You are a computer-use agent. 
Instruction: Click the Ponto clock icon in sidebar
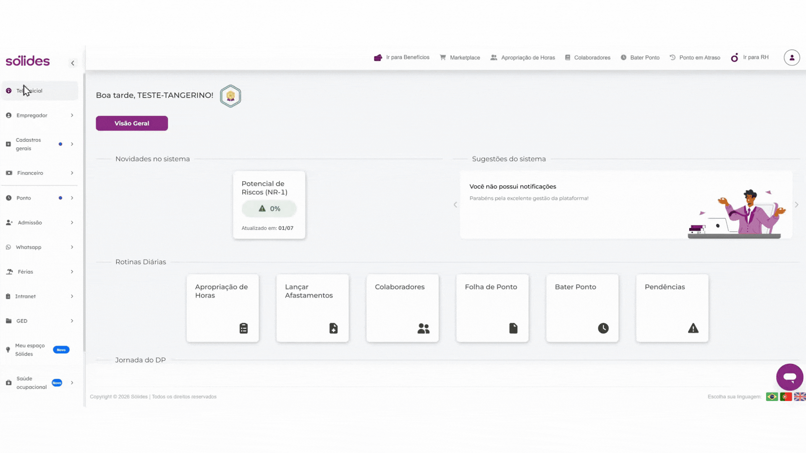(x=9, y=198)
